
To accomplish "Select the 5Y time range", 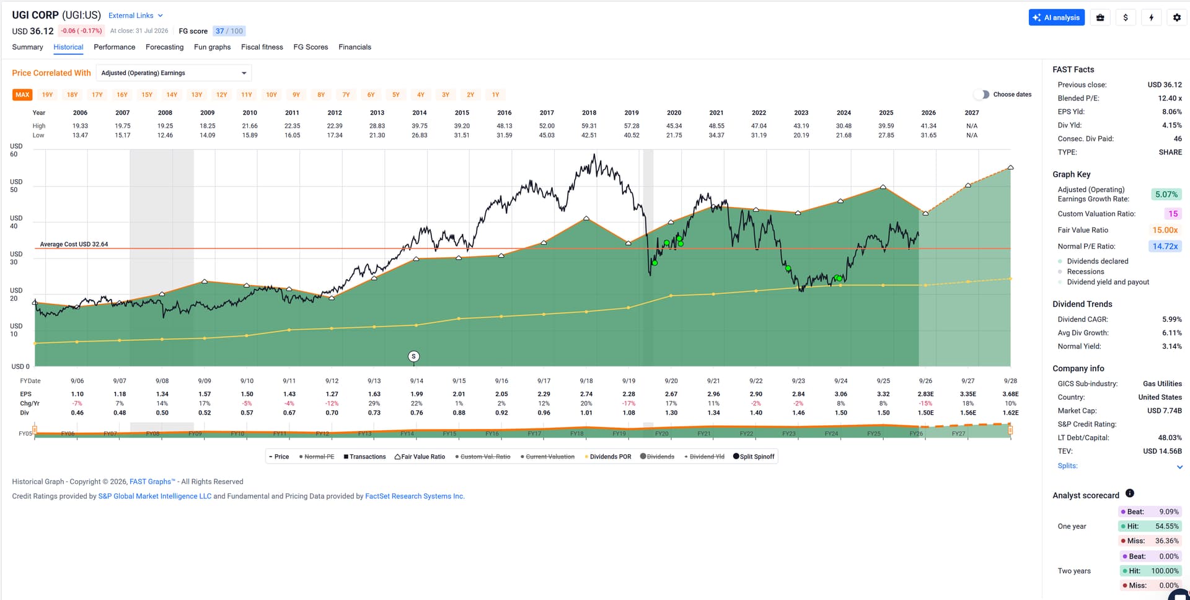I will pos(396,95).
